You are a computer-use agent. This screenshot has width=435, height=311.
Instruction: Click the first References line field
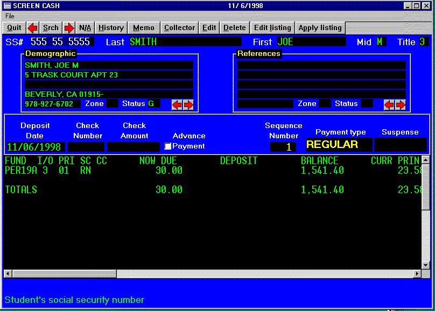coord(321,65)
